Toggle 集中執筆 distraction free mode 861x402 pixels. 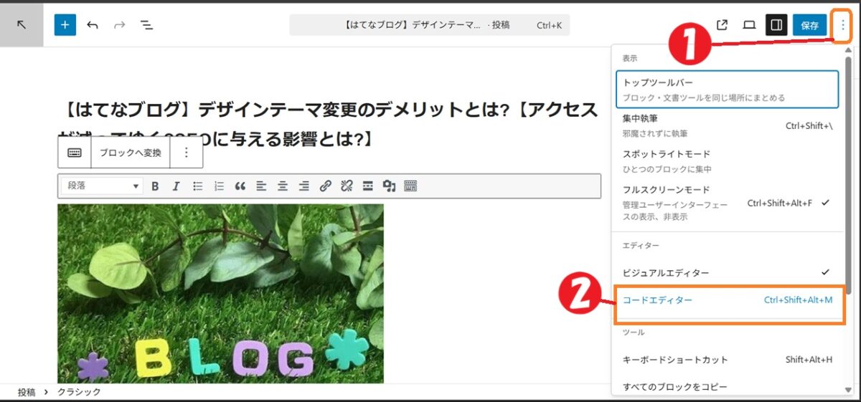point(727,125)
